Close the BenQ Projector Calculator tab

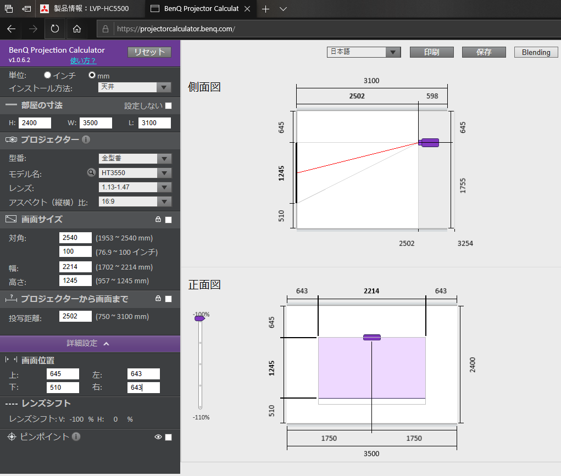[x=247, y=9]
